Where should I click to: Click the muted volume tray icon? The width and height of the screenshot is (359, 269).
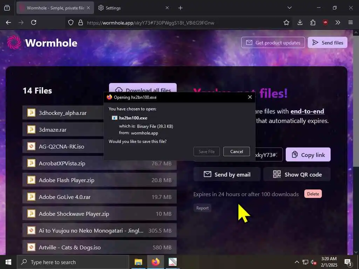coord(313,262)
